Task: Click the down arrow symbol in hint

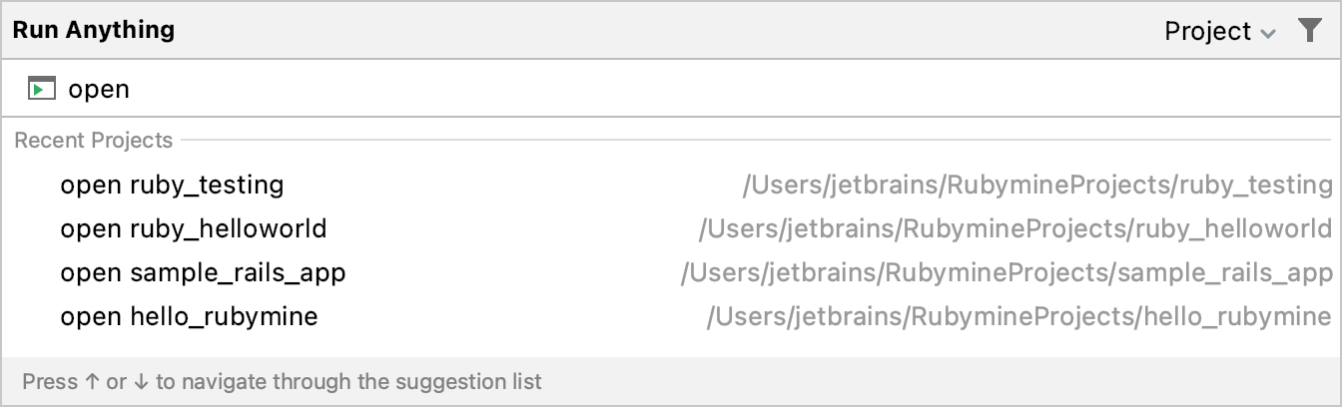Action: tap(140, 381)
